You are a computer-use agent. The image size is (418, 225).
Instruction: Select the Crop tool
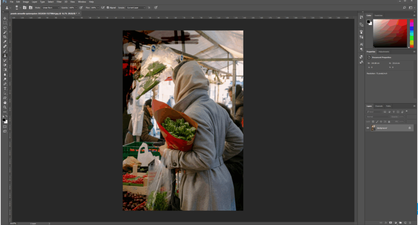pos(5,37)
